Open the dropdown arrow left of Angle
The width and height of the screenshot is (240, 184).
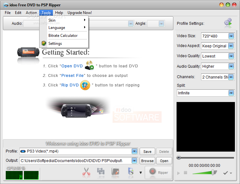click(131, 24)
